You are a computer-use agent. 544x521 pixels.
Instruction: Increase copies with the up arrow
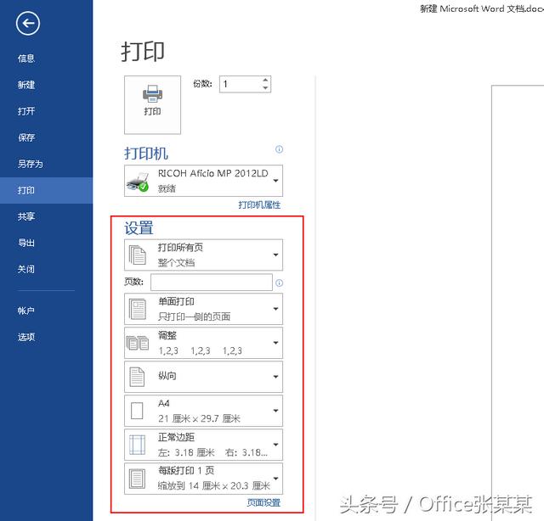click(x=265, y=80)
